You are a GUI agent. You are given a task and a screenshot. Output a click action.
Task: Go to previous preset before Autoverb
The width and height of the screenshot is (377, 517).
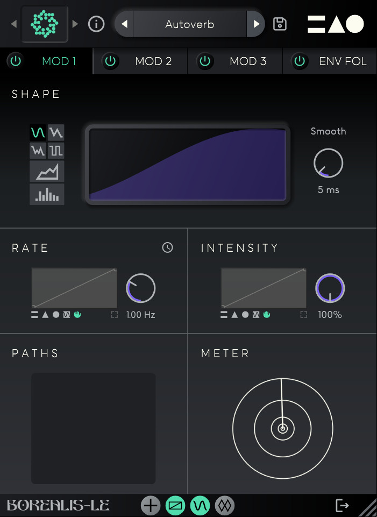[124, 24]
